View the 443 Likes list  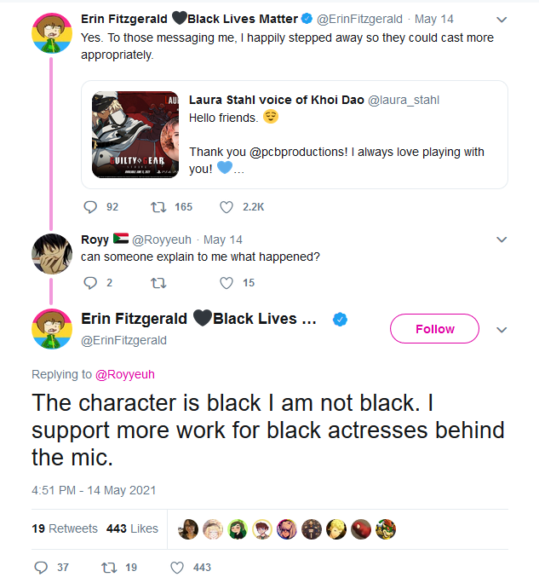tap(132, 528)
